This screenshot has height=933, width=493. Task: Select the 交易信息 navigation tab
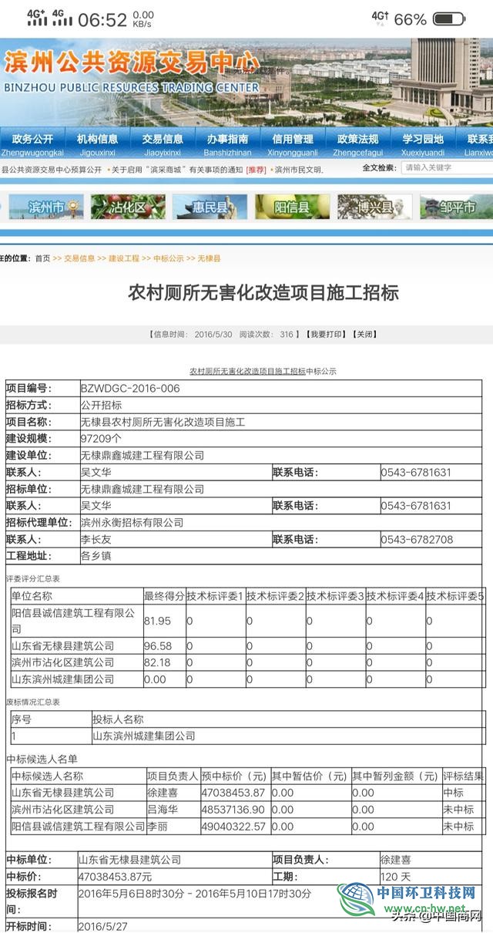(163, 143)
